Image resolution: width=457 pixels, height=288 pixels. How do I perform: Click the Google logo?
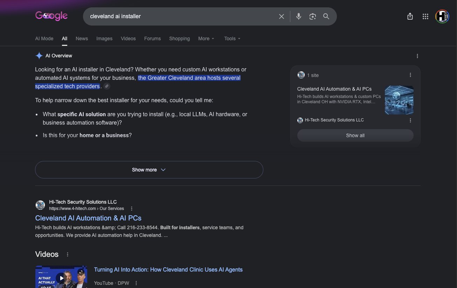pyautogui.click(x=51, y=16)
